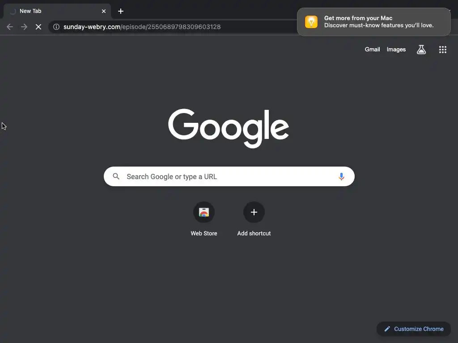Open Google Images link
This screenshot has width=458, height=343.
(396, 49)
